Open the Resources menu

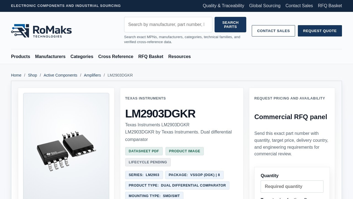pyautogui.click(x=180, y=56)
